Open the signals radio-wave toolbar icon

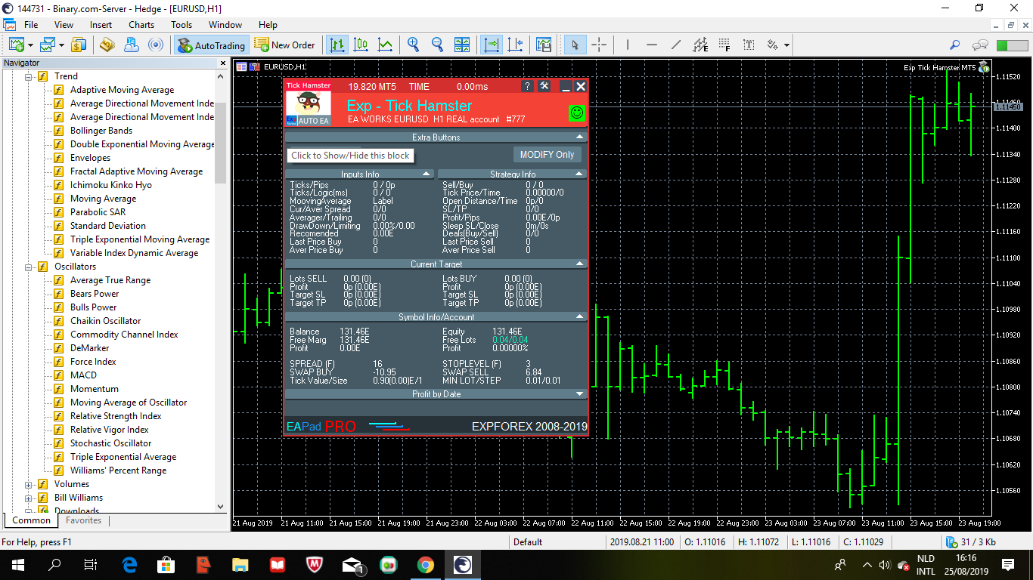156,45
